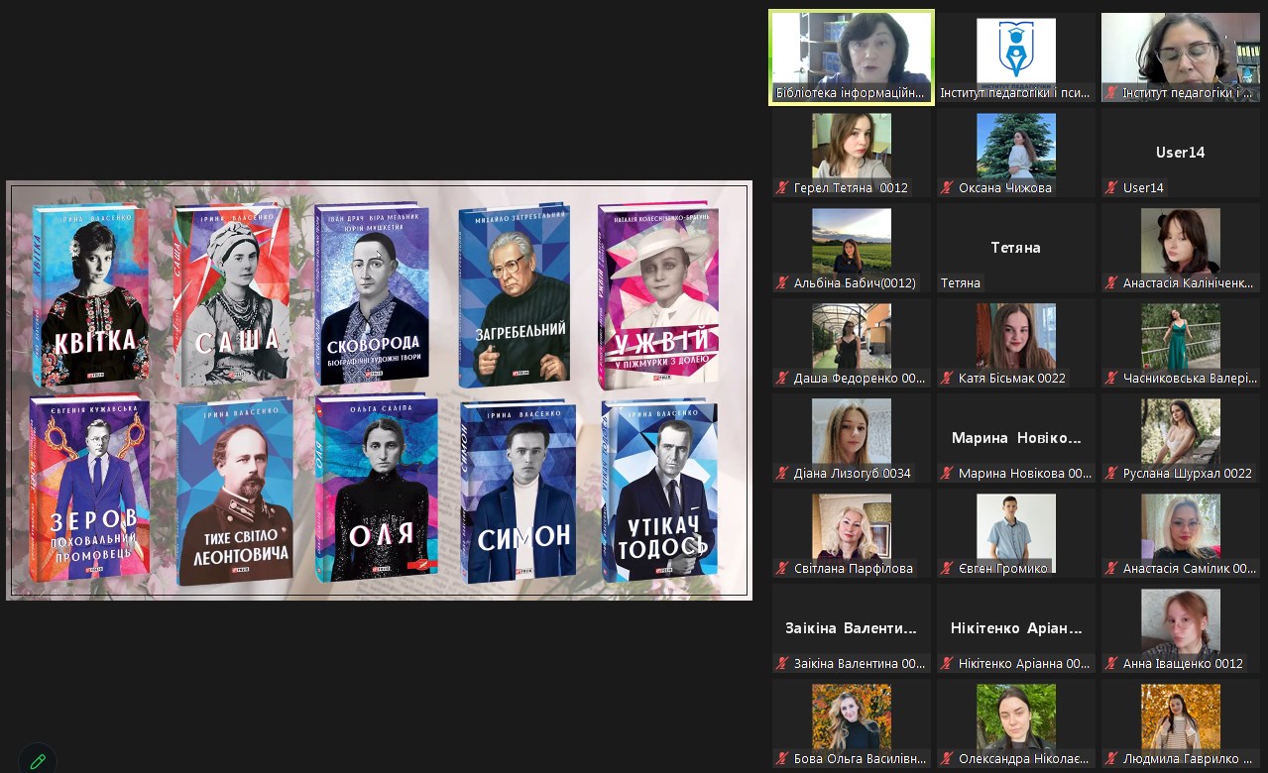The width and height of the screenshot is (1268, 773).
Task: Click the Людмила Гаврилко name label
Action: pos(1190,759)
